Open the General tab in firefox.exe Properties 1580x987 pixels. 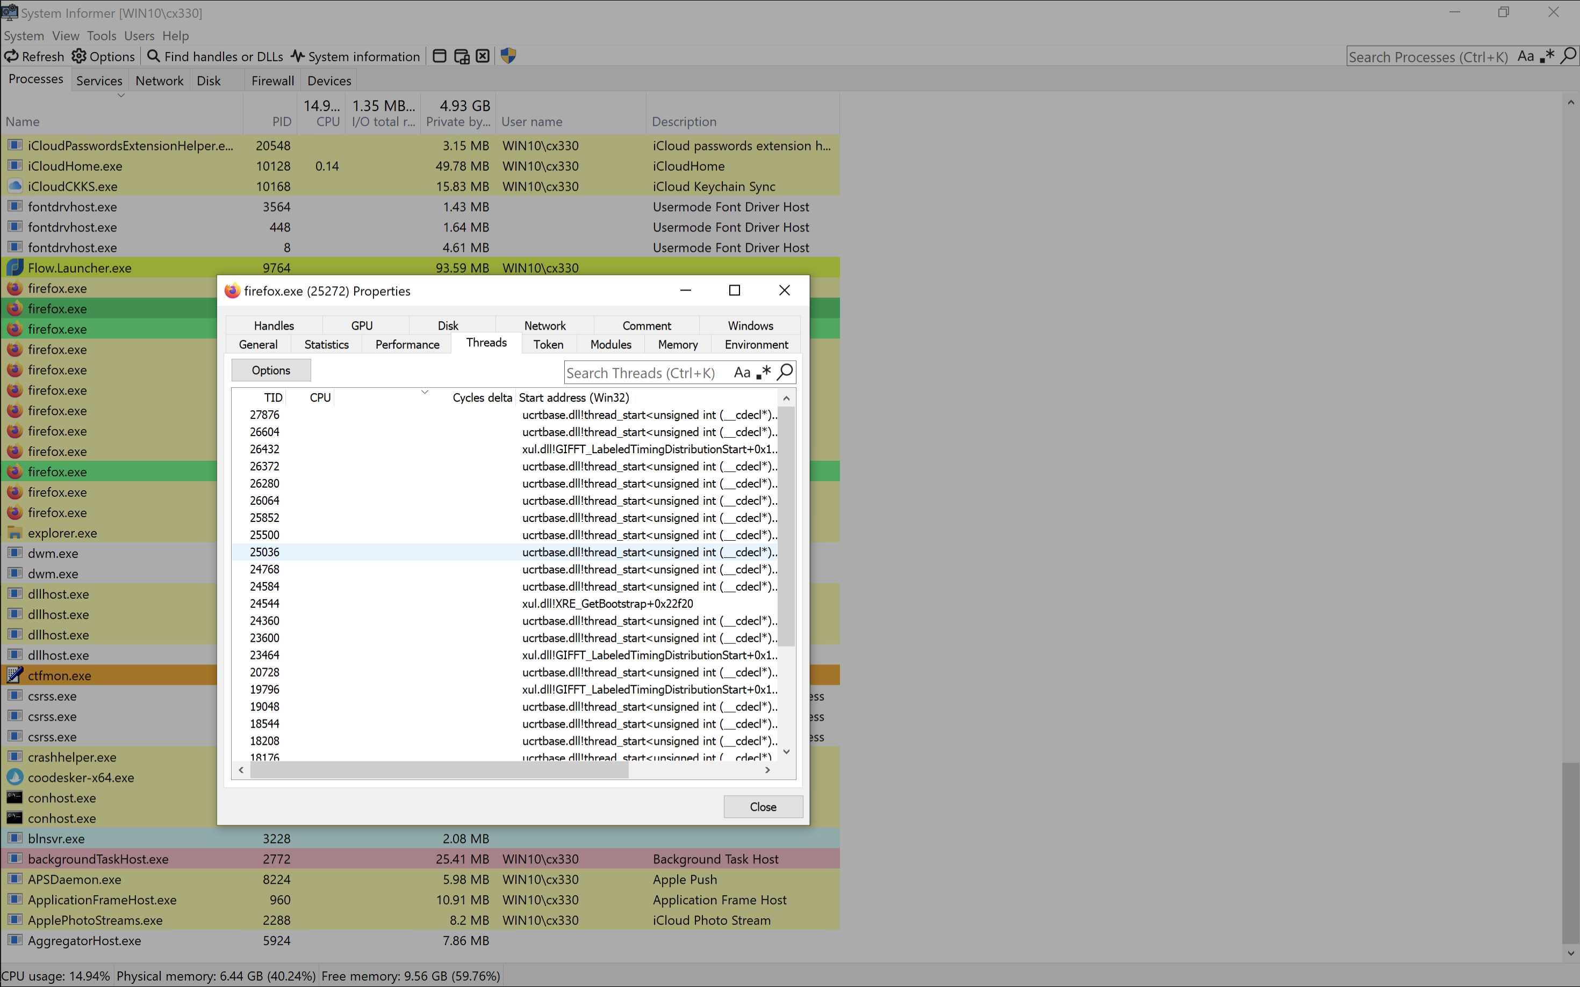(258, 344)
